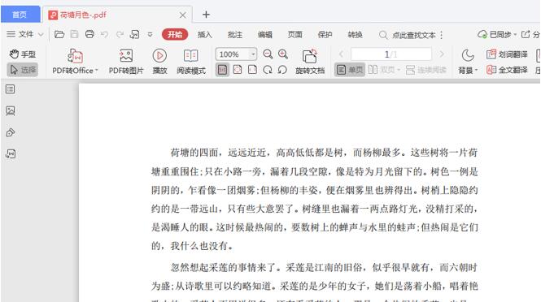Open PDF转Office conversion dropdown

[75, 62]
